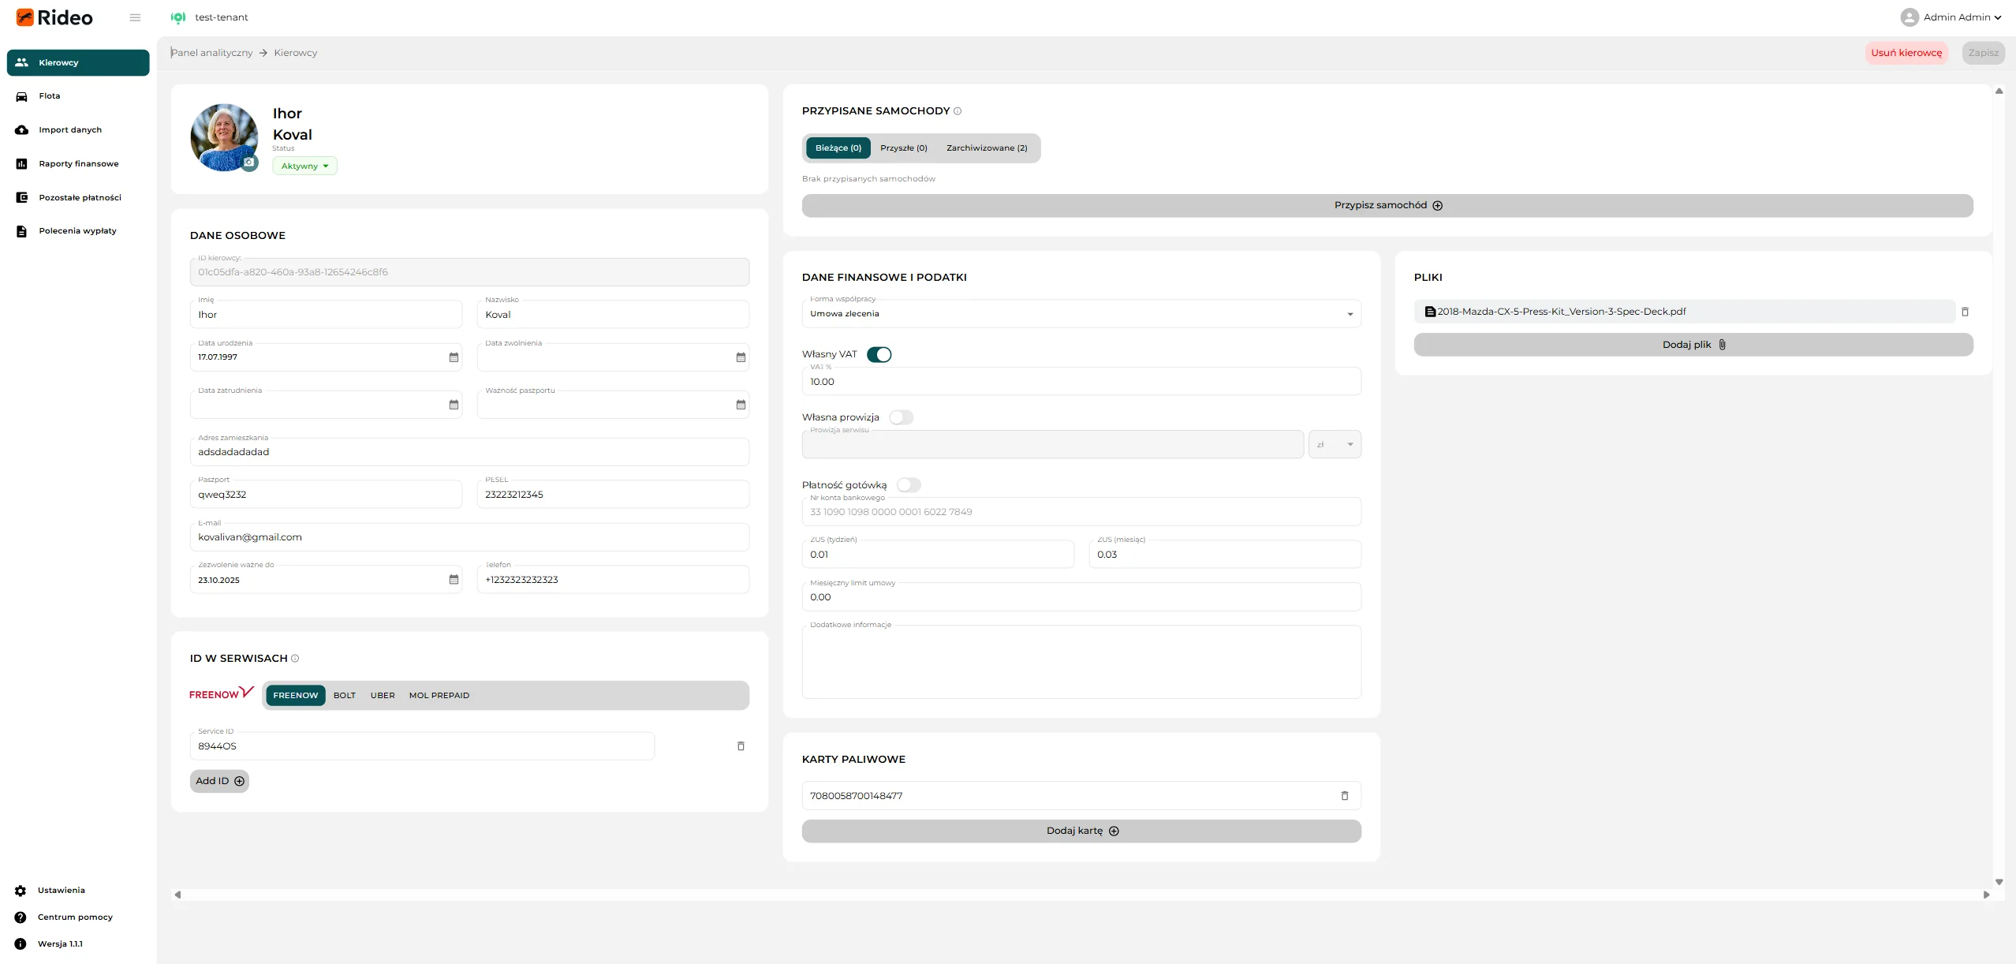Click Przypisz samochód button
The image size is (2016, 964).
pyautogui.click(x=1387, y=205)
